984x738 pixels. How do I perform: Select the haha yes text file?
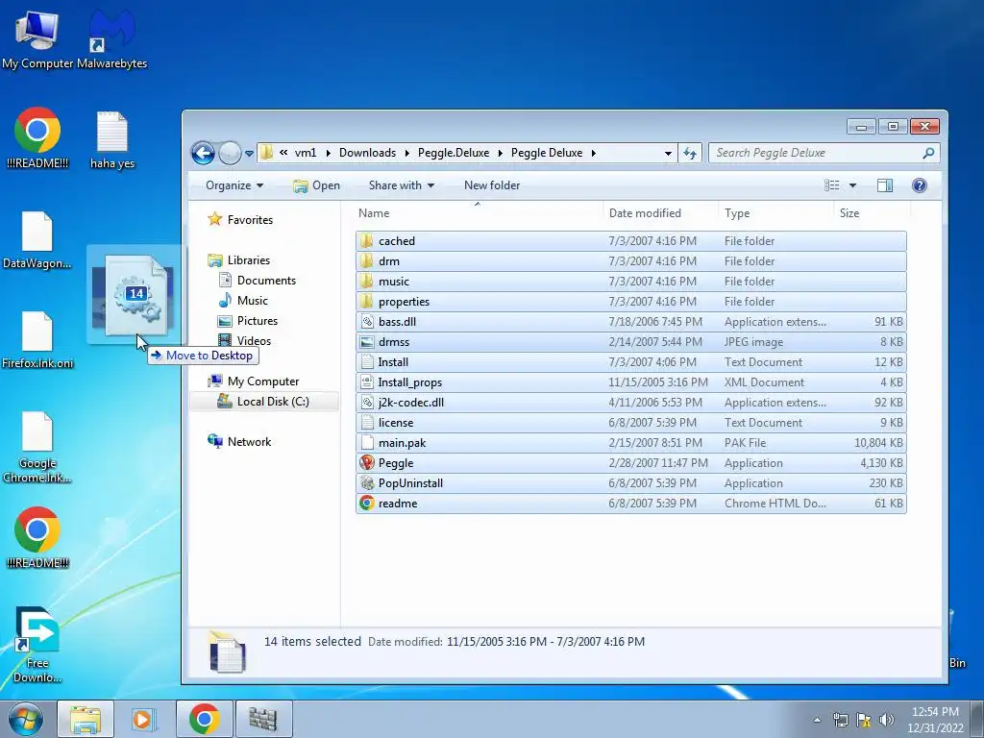click(112, 140)
